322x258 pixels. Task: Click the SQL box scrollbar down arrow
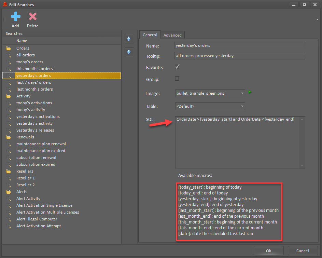302,166
